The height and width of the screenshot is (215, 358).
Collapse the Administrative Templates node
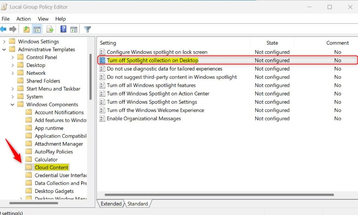(x=4, y=49)
